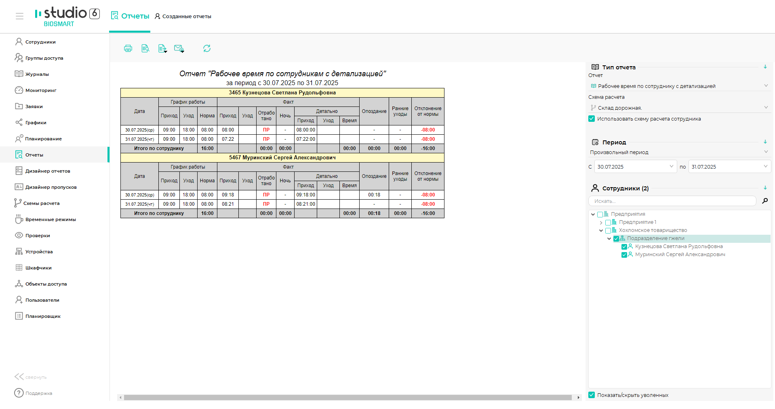Image resolution: width=775 pixels, height=409 pixels.
Task: Refresh the report with the reload icon
Action: [207, 48]
